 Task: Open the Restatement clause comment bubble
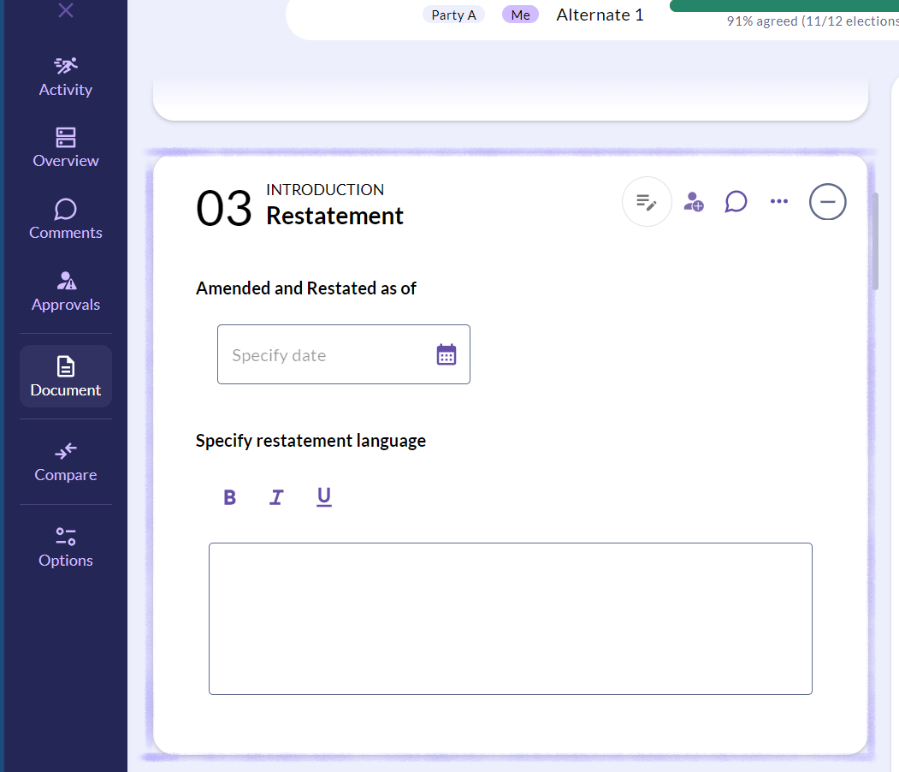(736, 202)
